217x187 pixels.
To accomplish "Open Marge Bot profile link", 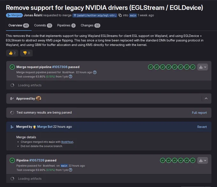I will [45, 127].
